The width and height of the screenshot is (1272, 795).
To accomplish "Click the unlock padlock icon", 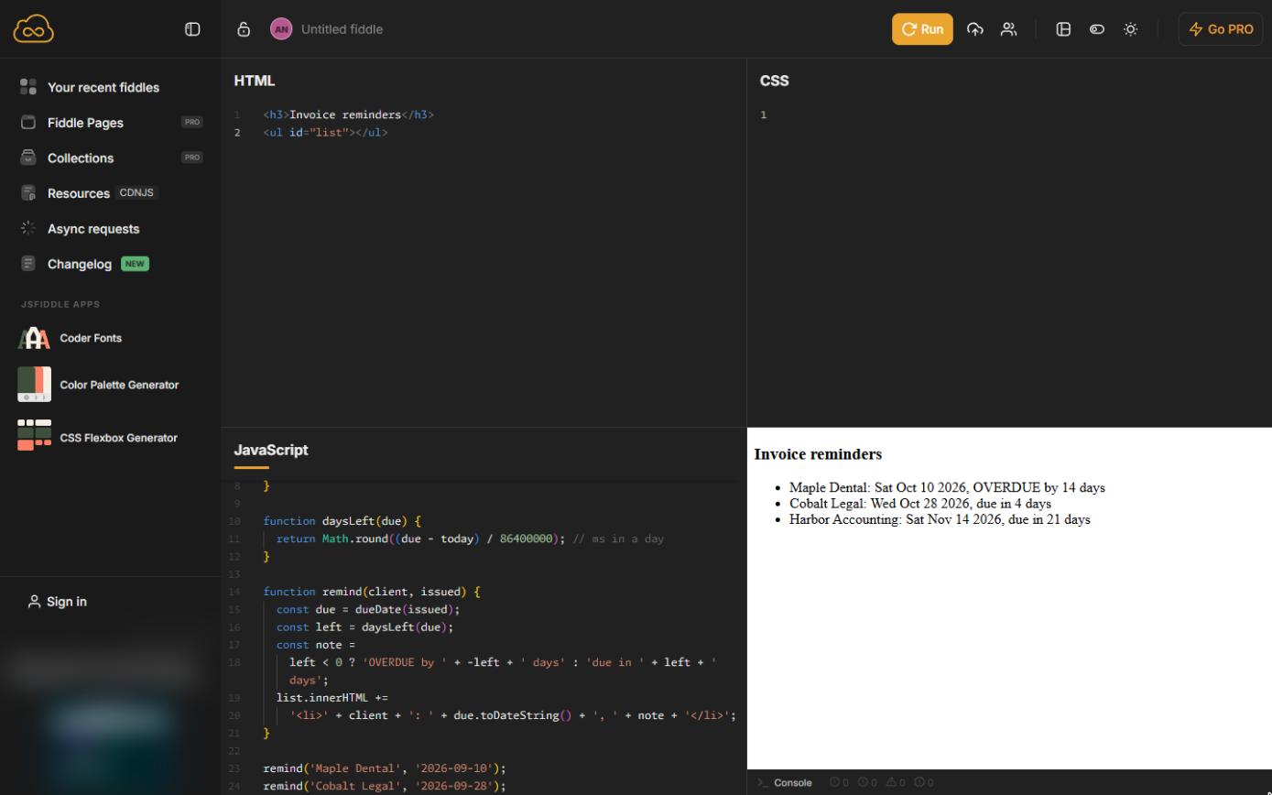I will coord(244,29).
